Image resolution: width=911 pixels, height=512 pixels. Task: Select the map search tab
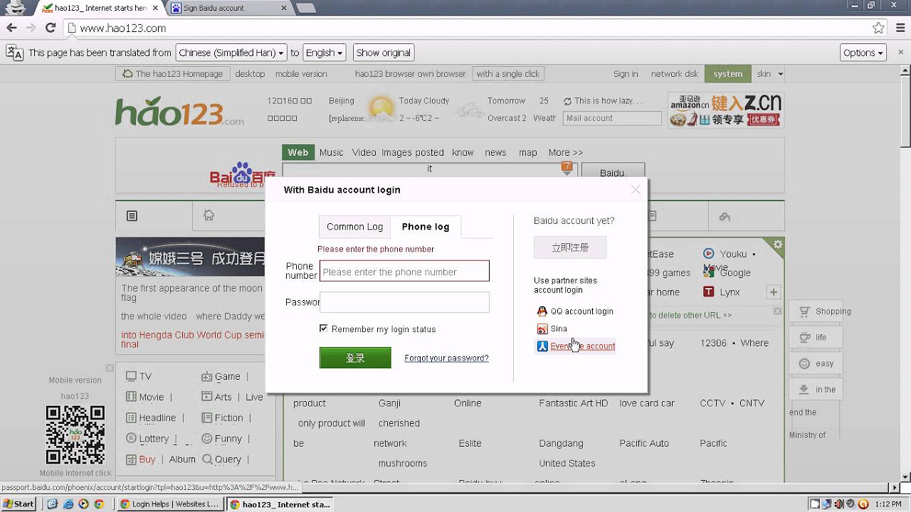click(x=528, y=152)
